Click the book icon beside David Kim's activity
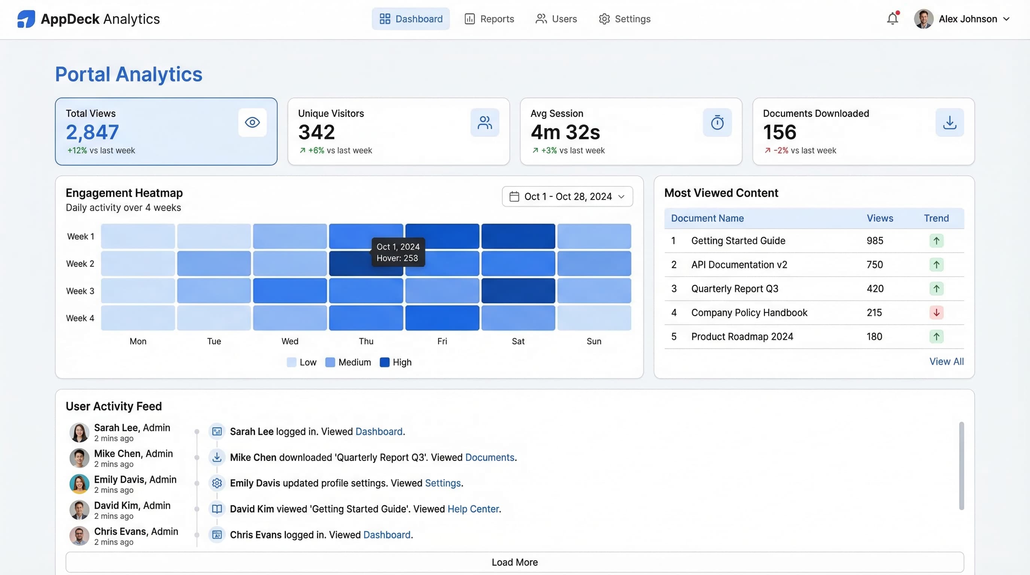 pyautogui.click(x=217, y=509)
